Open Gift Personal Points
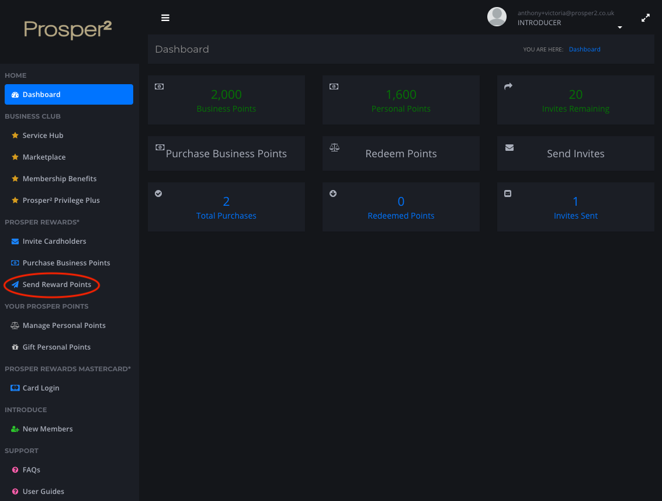 coord(57,347)
